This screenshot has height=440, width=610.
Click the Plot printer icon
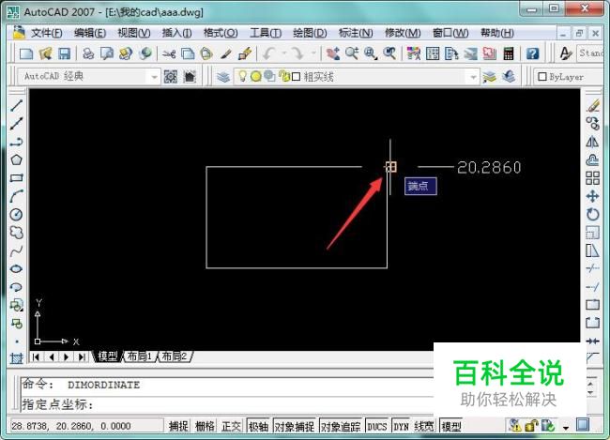88,53
